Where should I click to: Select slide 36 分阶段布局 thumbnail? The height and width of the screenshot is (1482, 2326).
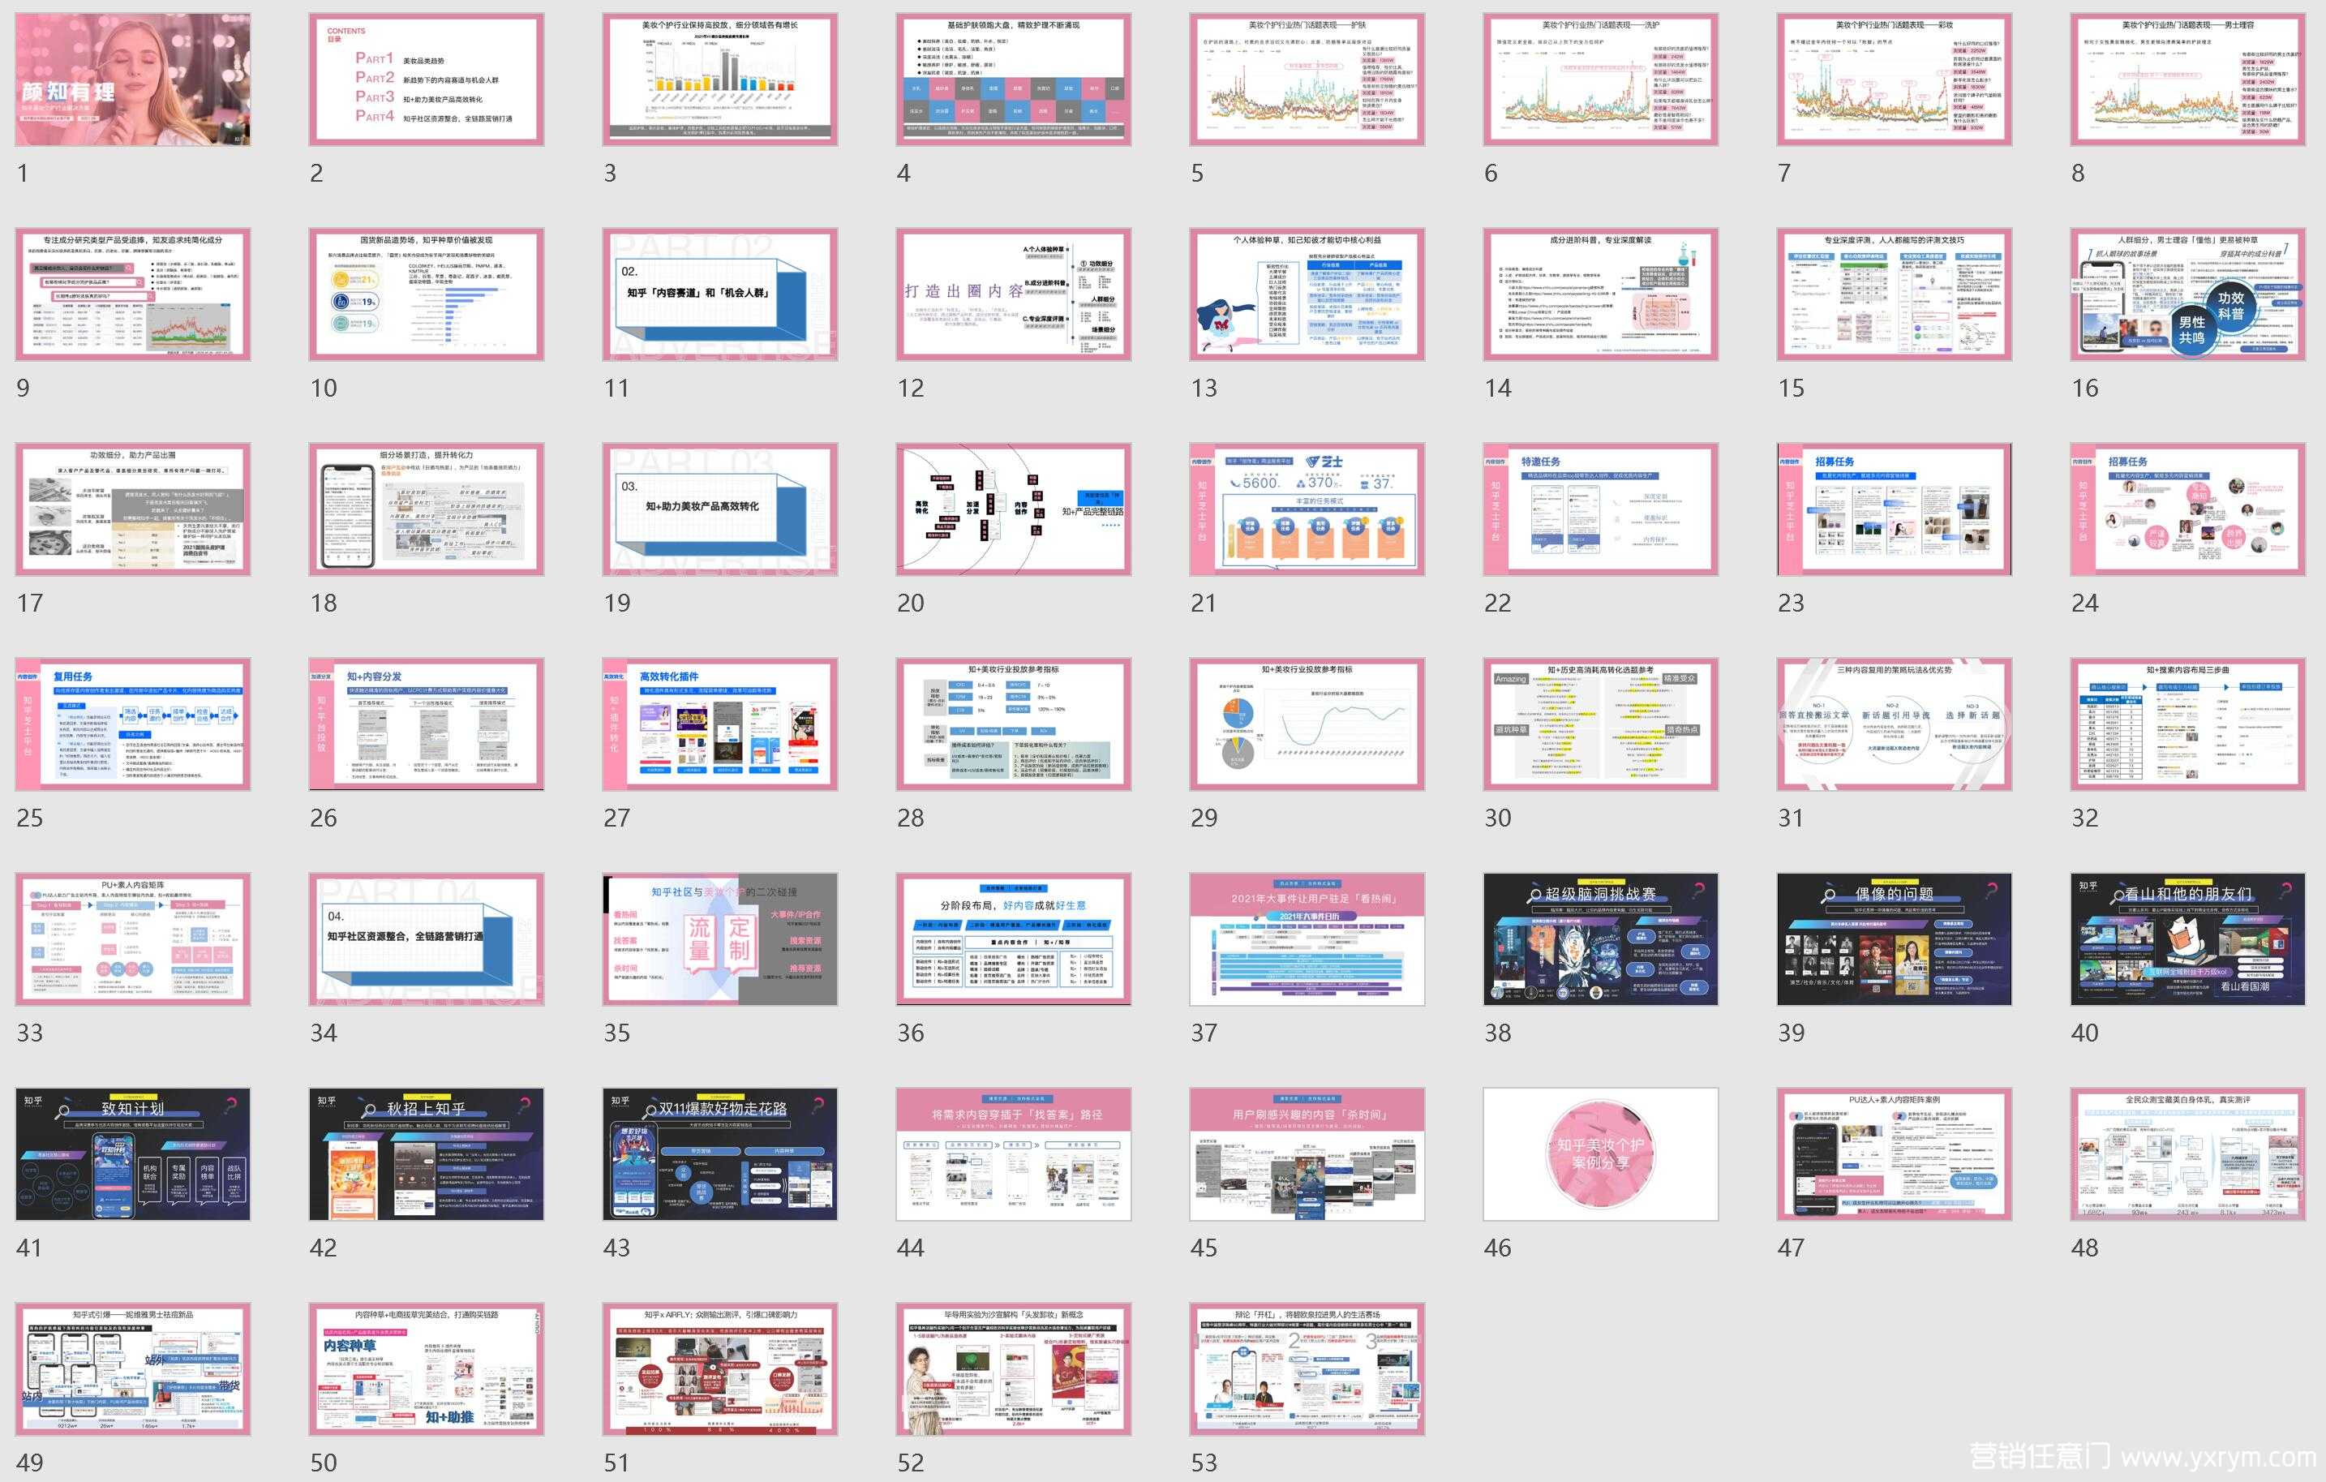1013,940
